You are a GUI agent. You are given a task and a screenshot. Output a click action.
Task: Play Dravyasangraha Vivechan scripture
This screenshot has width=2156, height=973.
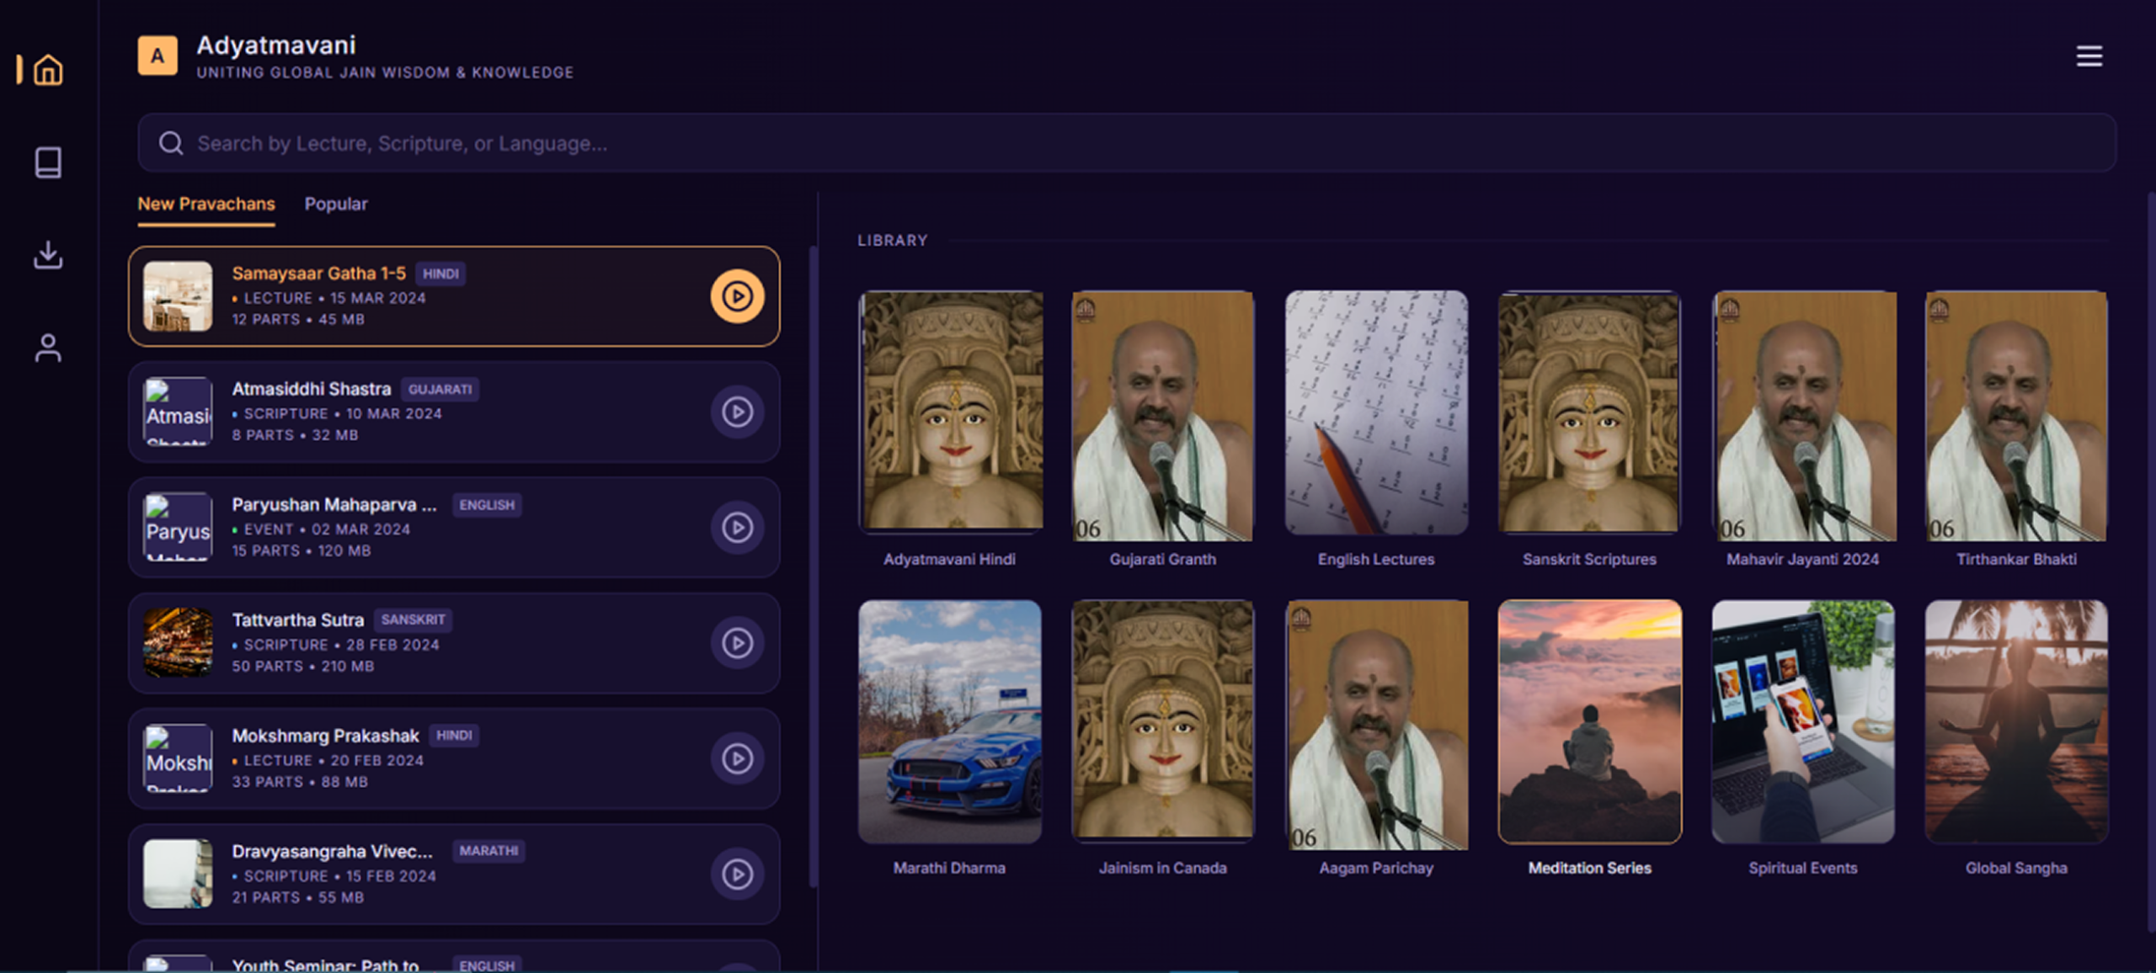[737, 874]
